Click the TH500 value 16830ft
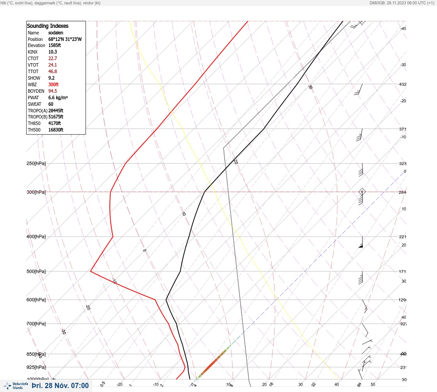The image size is (437, 392). coord(56,130)
